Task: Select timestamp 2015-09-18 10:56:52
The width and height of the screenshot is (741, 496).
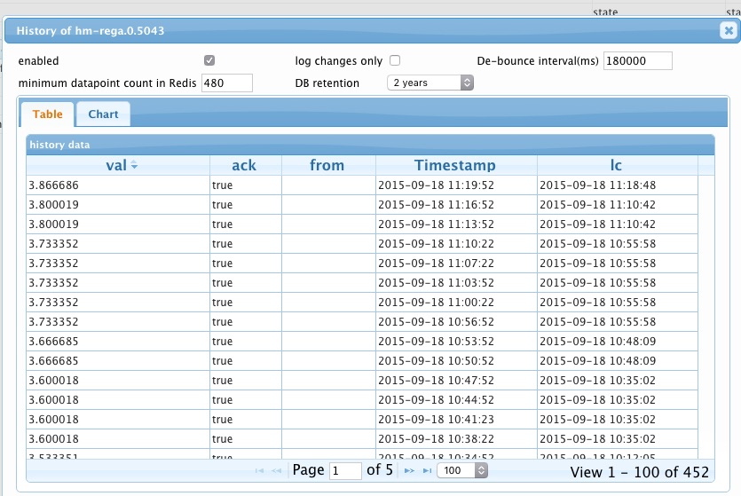Action: [x=456, y=322]
